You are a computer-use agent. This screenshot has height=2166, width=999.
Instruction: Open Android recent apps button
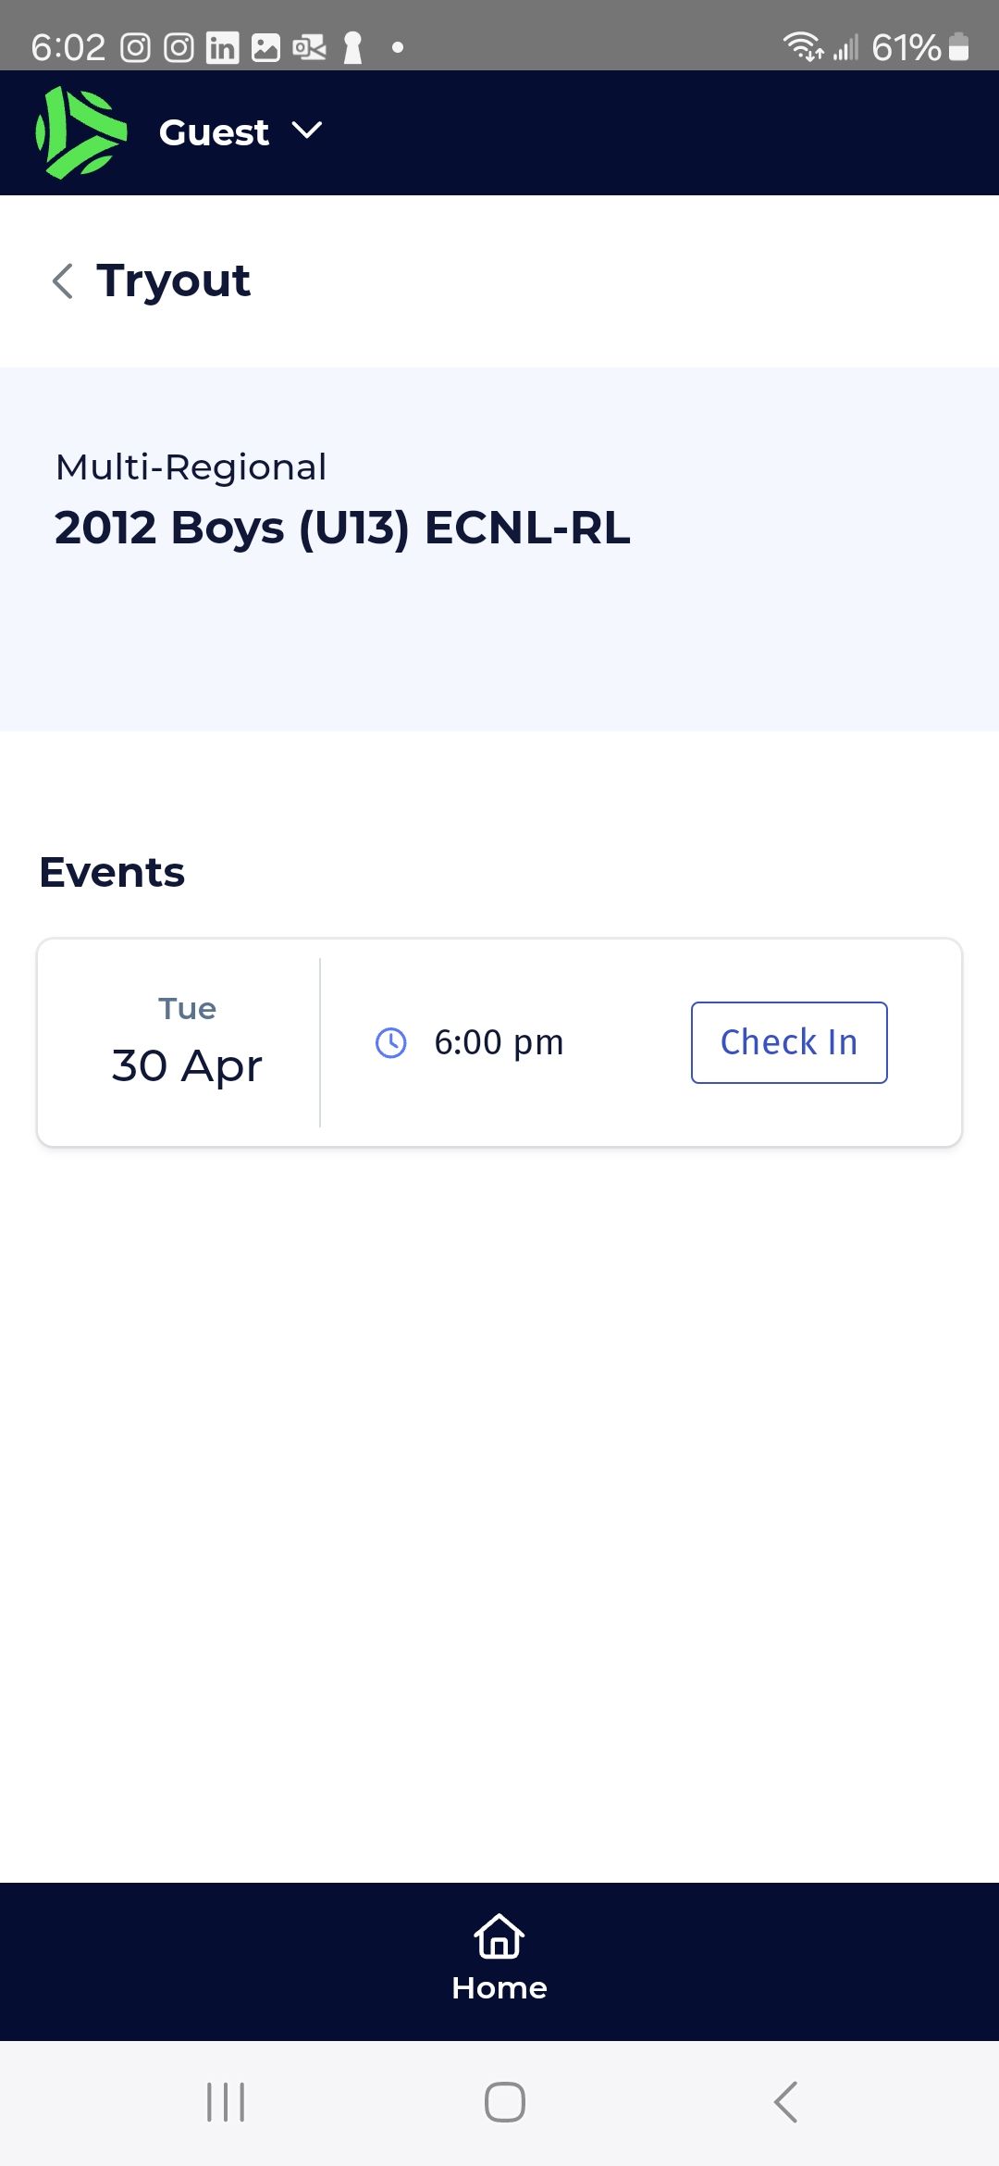pyautogui.click(x=226, y=2102)
